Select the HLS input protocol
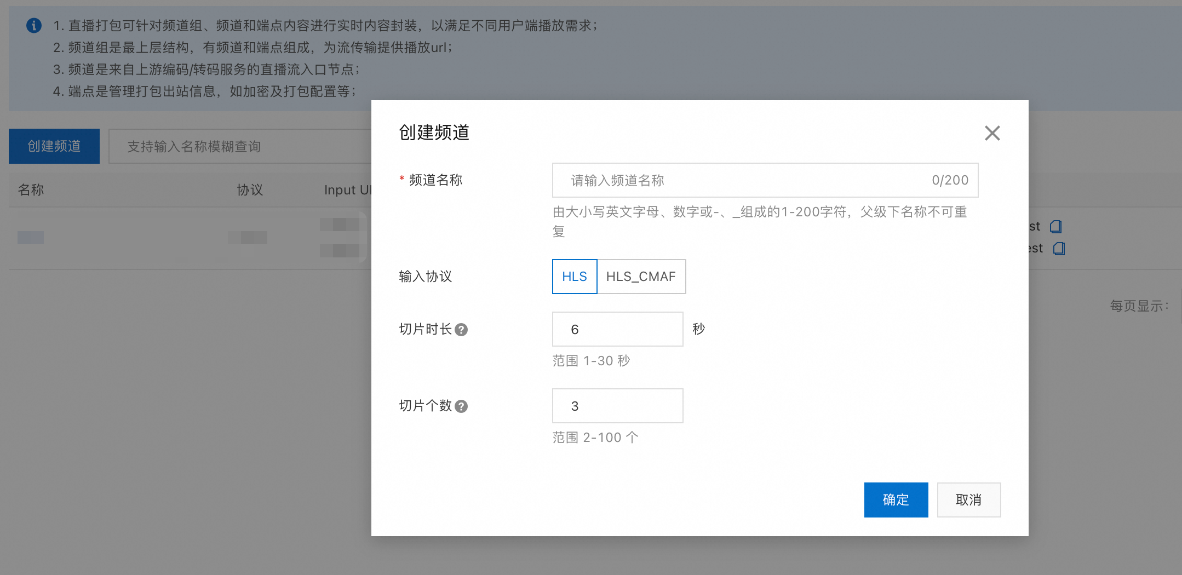 tap(574, 277)
